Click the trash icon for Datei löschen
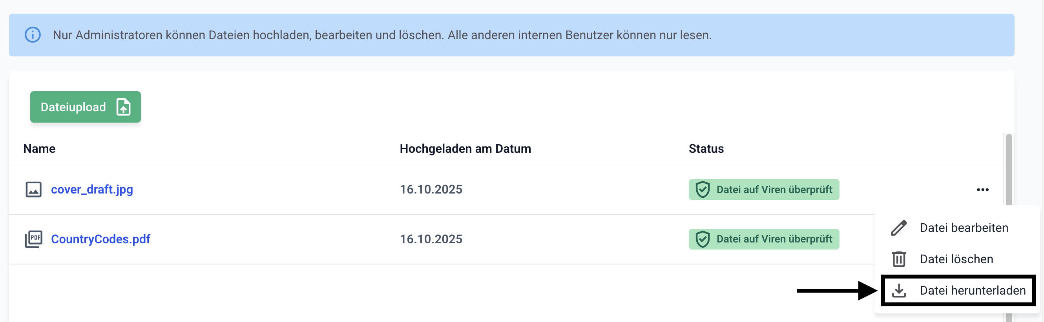1044x322 pixels. [898, 259]
